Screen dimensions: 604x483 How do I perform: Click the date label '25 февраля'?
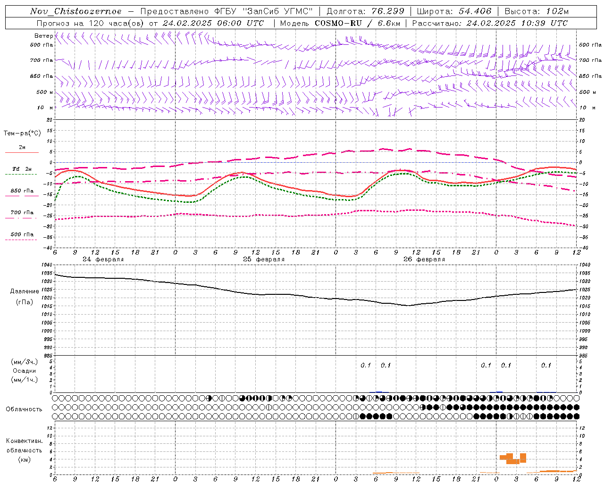(x=264, y=259)
